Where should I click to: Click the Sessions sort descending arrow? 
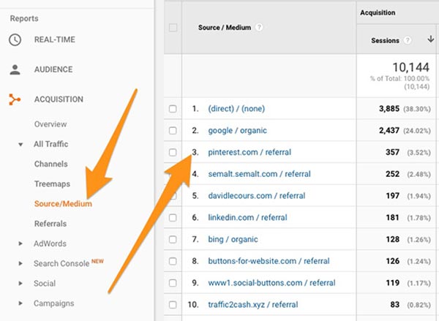point(431,39)
